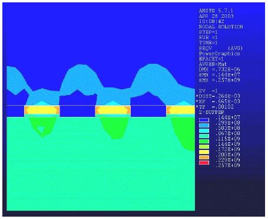Click the '(AVG)' label
This screenshot has width=268, height=219.
pyautogui.click(x=235, y=48)
